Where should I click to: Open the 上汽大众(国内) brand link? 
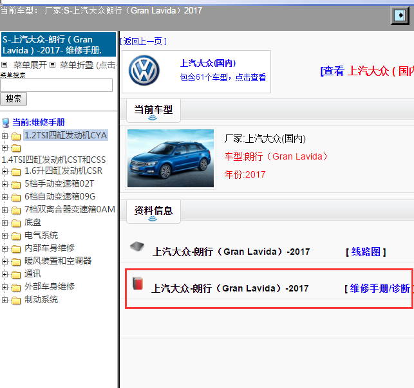pyautogui.click(x=208, y=63)
